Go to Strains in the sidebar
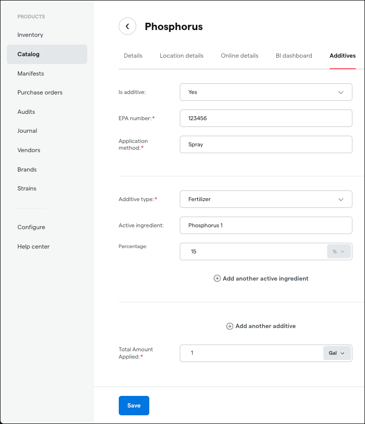 27,188
